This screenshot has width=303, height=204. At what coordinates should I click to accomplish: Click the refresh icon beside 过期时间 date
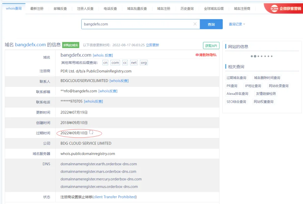(x=91, y=133)
